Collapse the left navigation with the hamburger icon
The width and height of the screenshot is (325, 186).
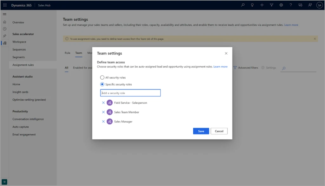coord(4,14)
